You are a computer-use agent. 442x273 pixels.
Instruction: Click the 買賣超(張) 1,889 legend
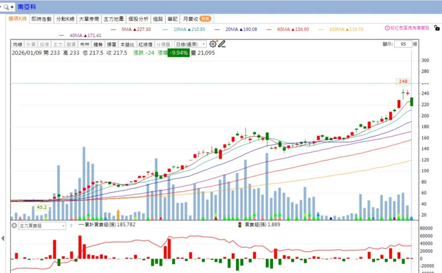pyautogui.click(x=259, y=225)
